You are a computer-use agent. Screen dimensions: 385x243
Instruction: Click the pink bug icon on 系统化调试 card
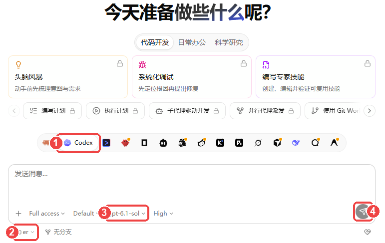click(142, 65)
